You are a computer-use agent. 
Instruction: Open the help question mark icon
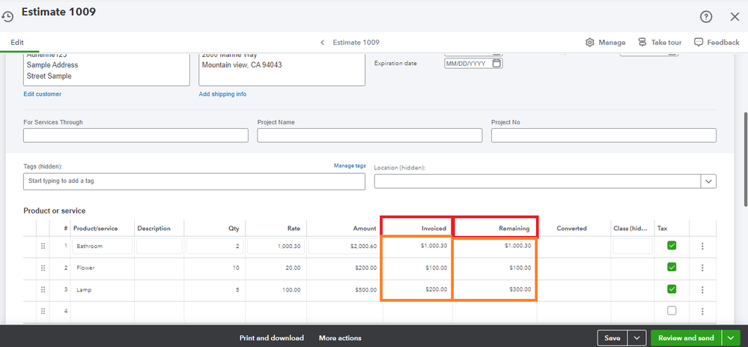tap(705, 16)
